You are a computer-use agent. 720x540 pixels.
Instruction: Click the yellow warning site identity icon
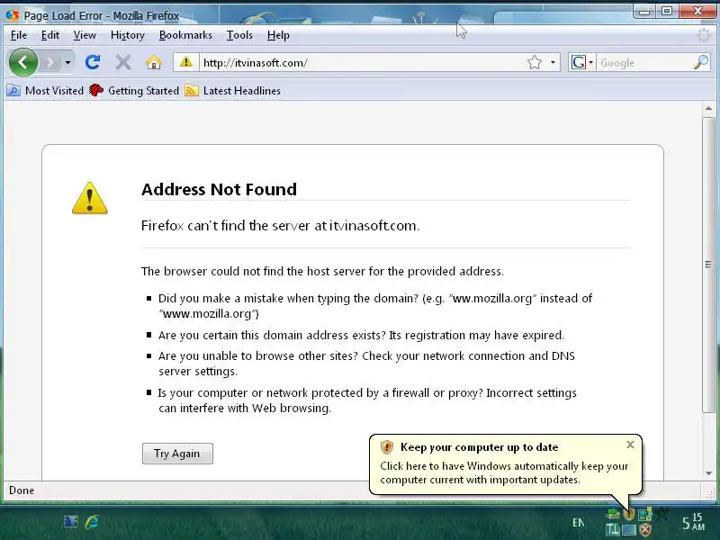[x=186, y=62]
